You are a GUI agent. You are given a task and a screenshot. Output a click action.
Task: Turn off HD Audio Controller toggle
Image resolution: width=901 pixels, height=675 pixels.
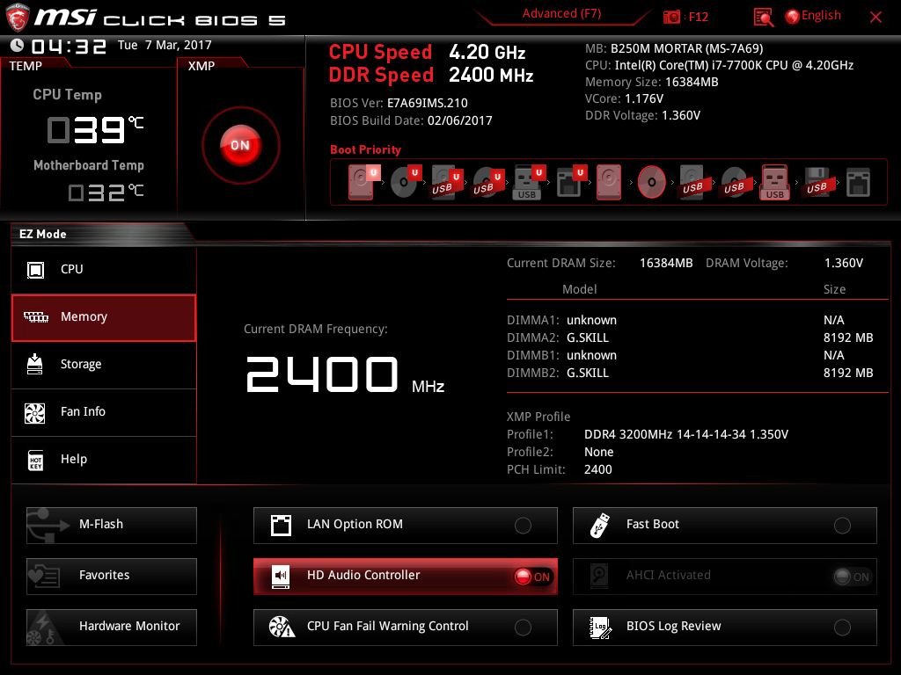(x=532, y=577)
